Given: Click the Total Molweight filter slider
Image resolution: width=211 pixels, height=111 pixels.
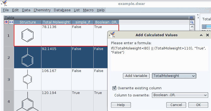Looking at the screenshot, I should [206, 27].
